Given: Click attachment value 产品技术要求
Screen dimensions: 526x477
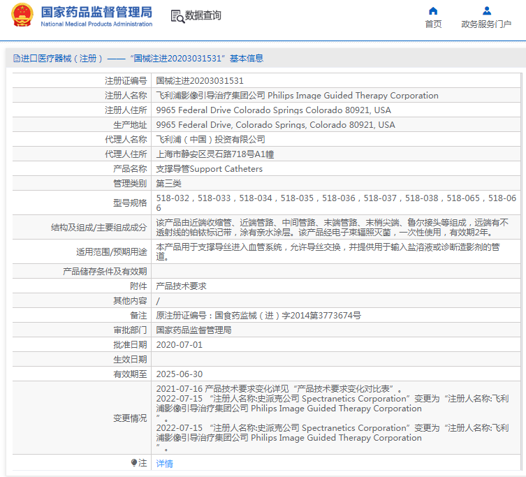Looking at the screenshot, I should pyautogui.click(x=181, y=286).
